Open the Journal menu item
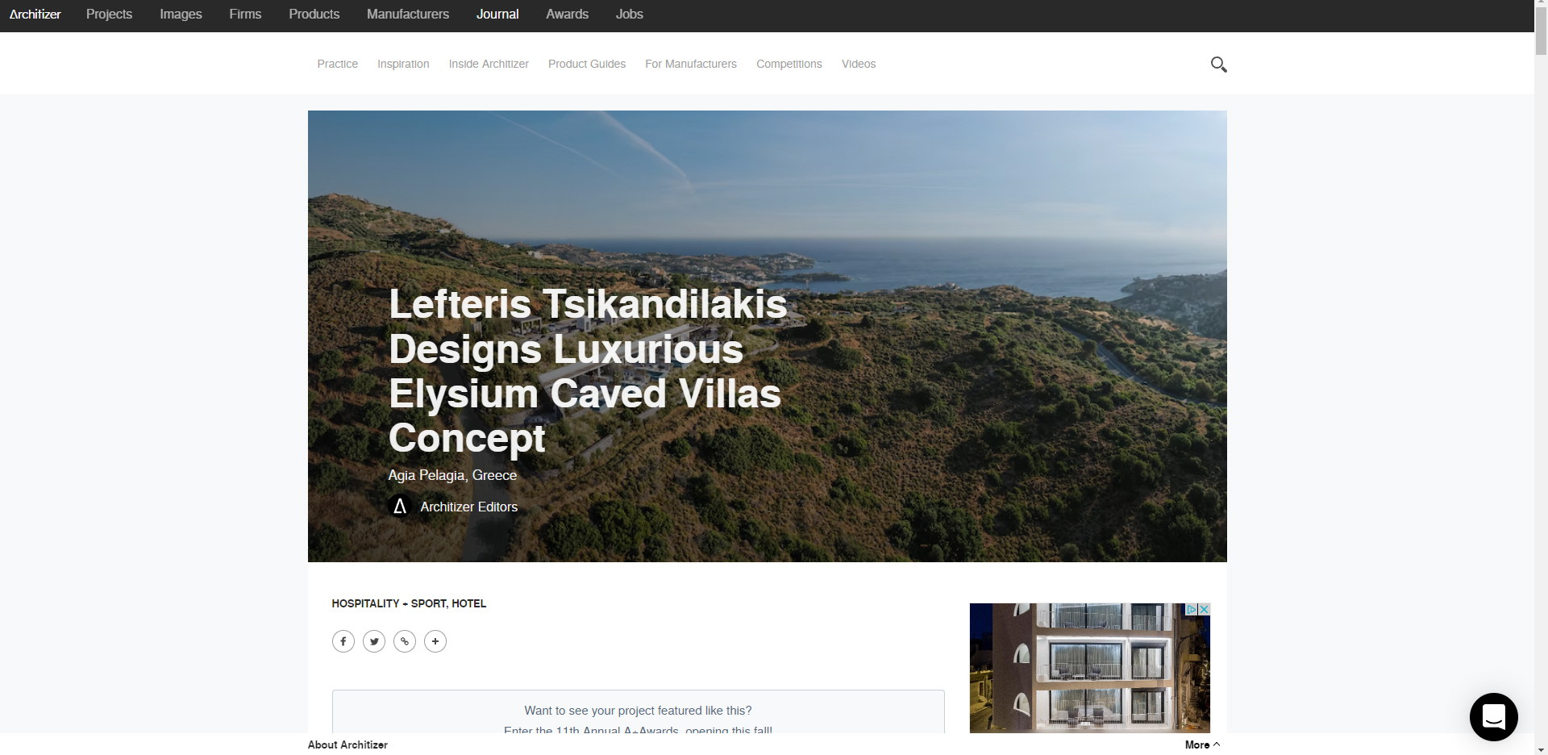Image resolution: width=1548 pixels, height=755 pixels. (x=497, y=14)
